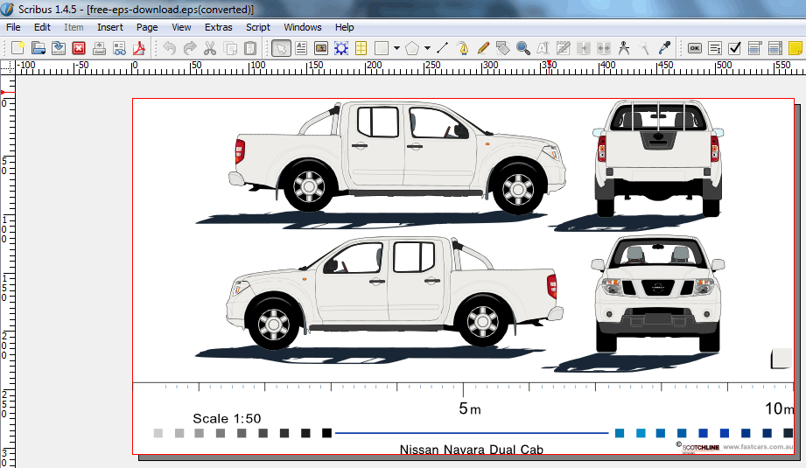This screenshot has width=806, height=468.
Task: Create a new document with the New icon
Action: point(18,48)
